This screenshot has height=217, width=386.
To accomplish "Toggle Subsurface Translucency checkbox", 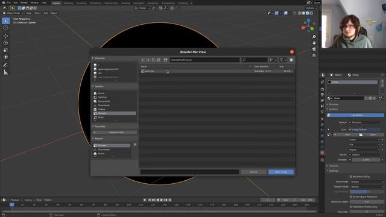I will click(x=351, y=207).
